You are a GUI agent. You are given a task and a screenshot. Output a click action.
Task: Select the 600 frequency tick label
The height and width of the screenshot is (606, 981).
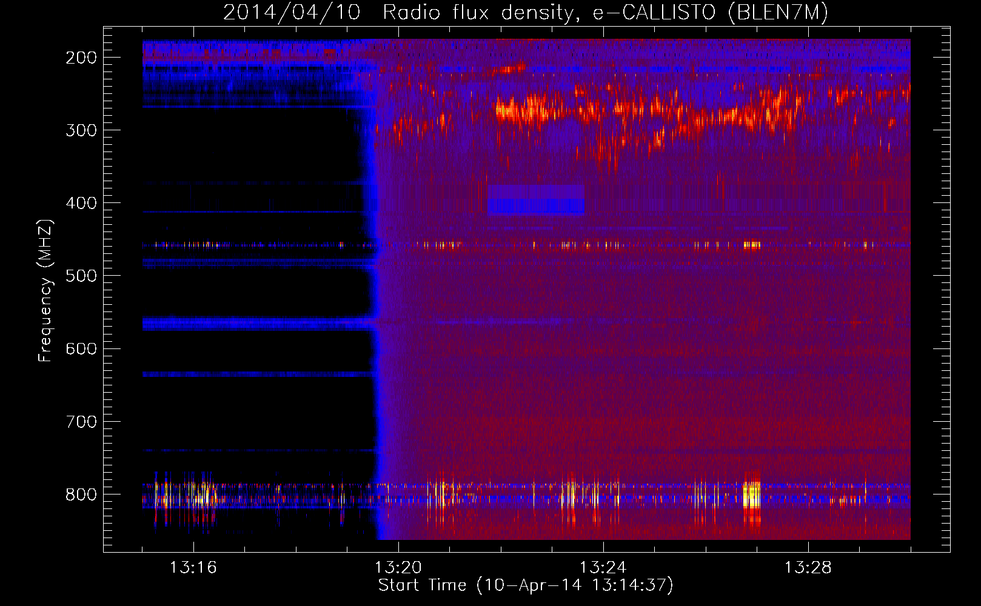[x=81, y=348]
